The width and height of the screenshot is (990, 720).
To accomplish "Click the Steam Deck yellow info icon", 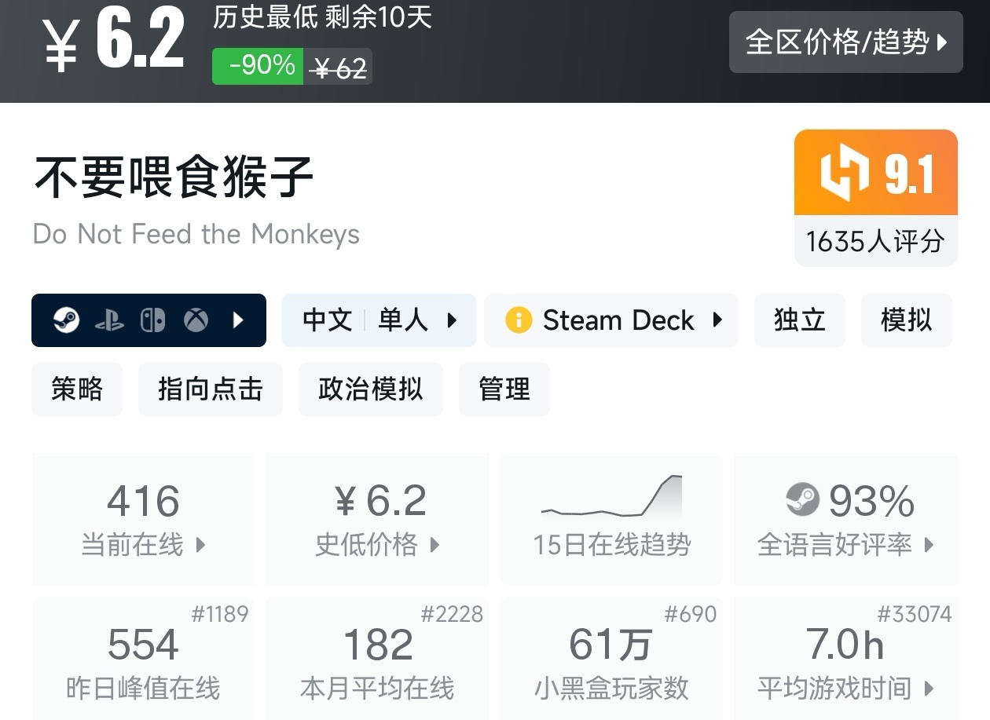I will tap(519, 320).
